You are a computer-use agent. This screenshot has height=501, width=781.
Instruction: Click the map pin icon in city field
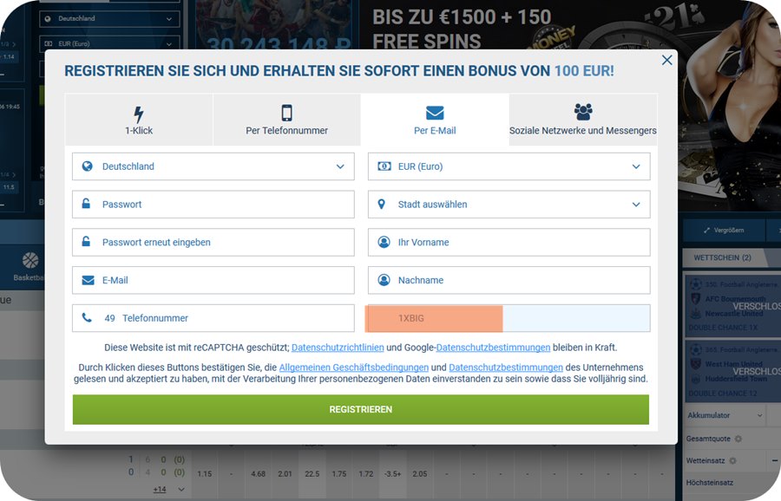382,204
